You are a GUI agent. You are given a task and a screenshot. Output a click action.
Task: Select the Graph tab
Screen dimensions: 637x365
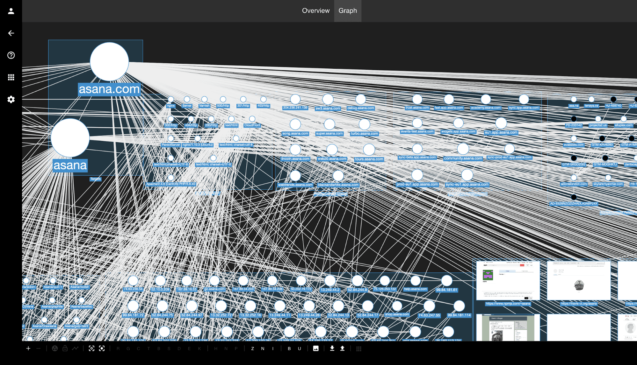tap(348, 11)
